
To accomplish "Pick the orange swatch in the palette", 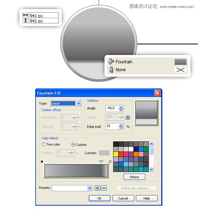I will click(x=136, y=154).
